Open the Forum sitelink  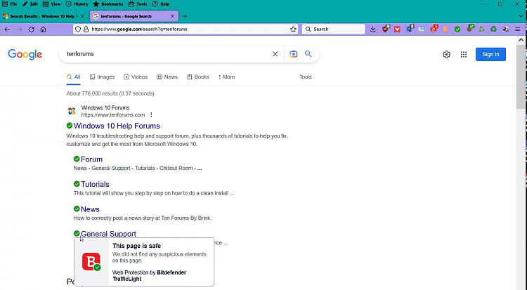point(92,159)
